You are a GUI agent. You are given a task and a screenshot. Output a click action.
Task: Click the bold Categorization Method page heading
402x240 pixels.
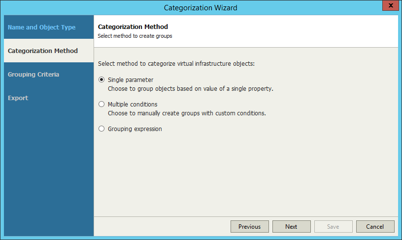click(x=133, y=27)
